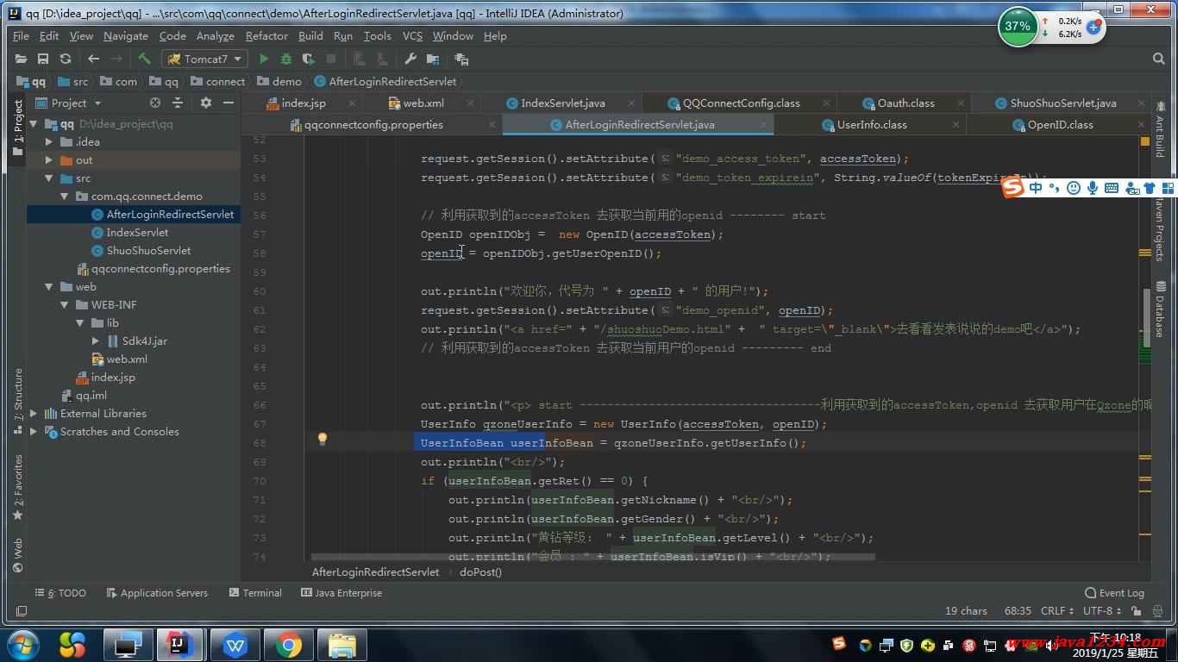Open File Explorer from the taskbar
Screen dimensions: 1178x662
click(x=342, y=645)
